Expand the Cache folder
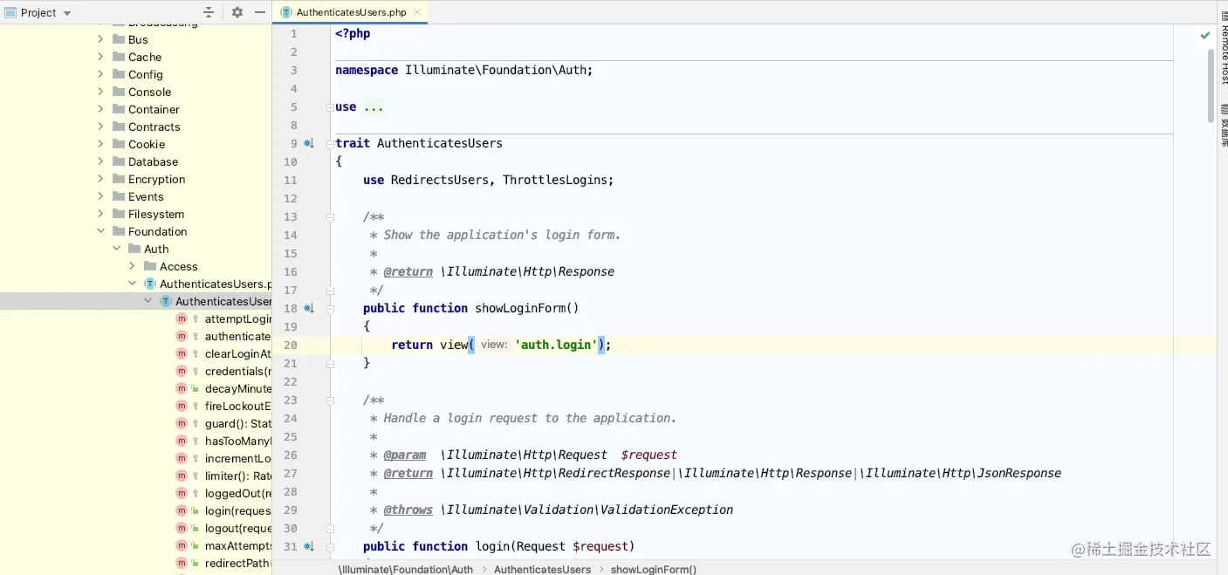 pyautogui.click(x=100, y=57)
